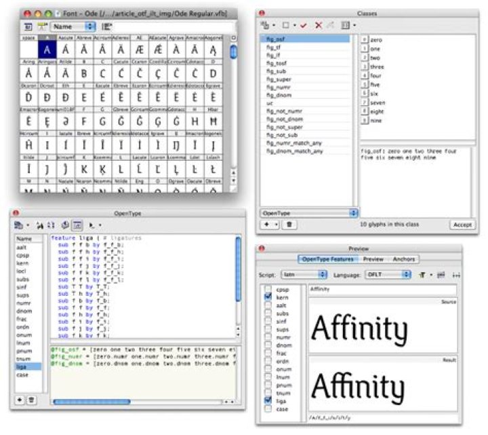Viewport: 488px width, 435px height.
Task: Click the second icon in OpenType toolbar
Action: click(x=40, y=225)
